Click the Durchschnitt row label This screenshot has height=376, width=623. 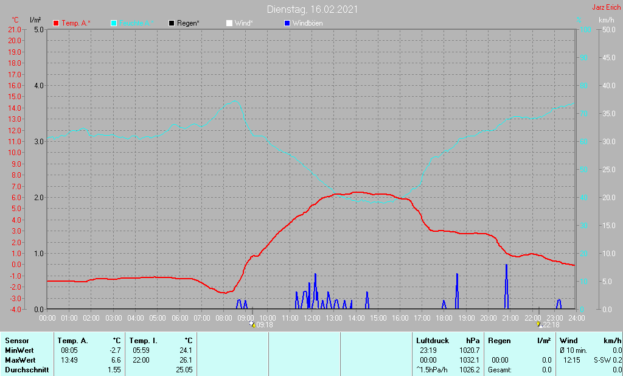(x=27, y=370)
